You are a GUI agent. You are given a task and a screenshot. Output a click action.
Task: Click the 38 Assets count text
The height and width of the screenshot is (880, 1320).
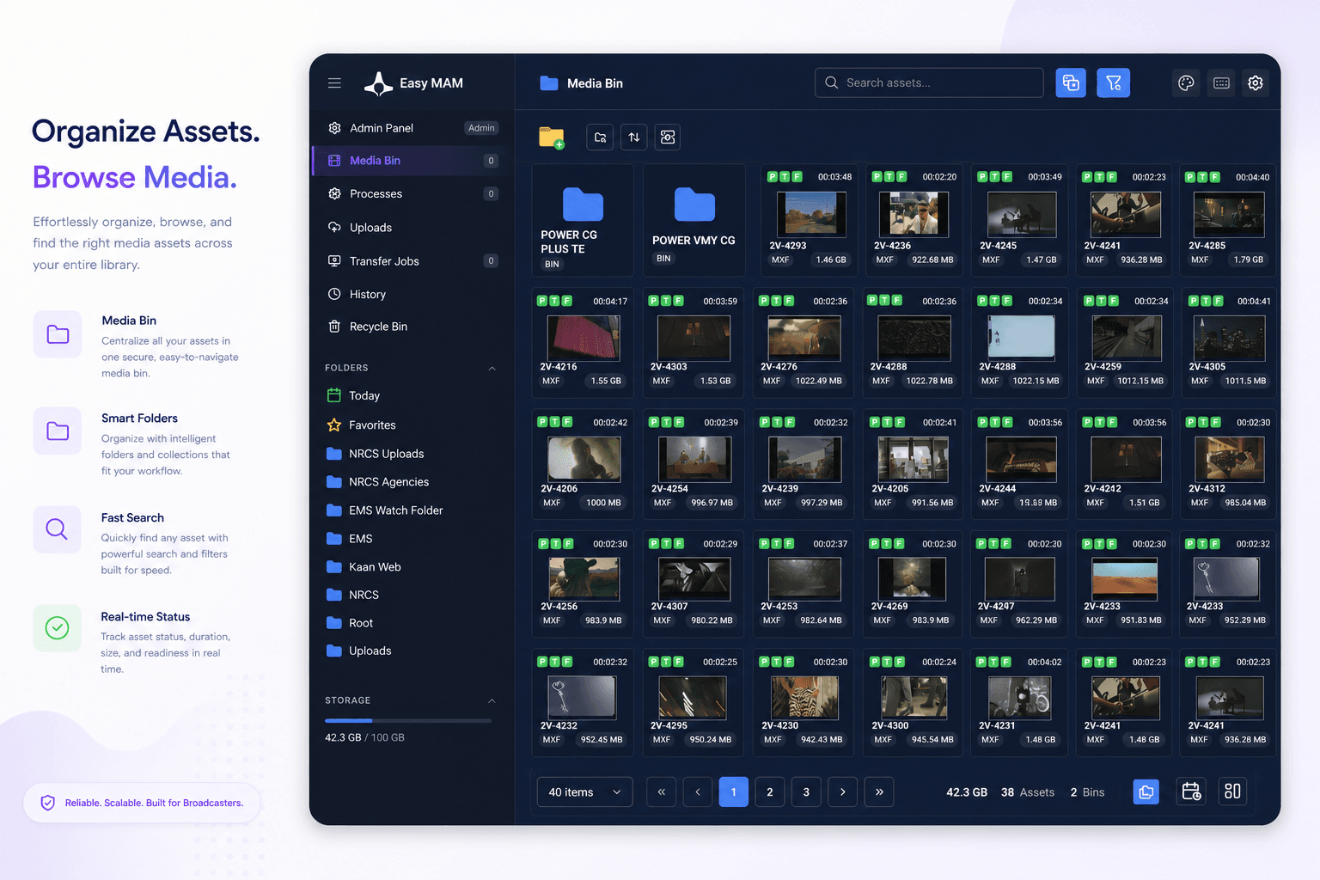pyautogui.click(x=1028, y=792)
